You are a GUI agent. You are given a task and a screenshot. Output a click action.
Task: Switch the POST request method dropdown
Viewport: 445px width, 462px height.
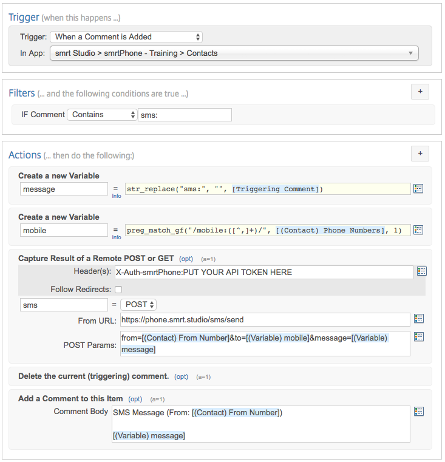pos(138,305)
